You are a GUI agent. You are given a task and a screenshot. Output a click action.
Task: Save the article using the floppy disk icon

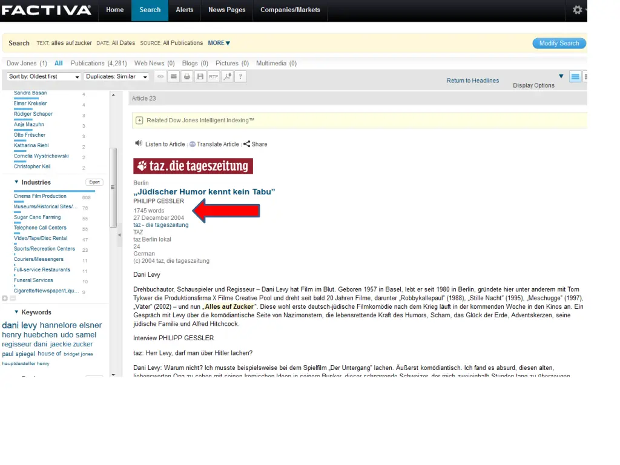(200, 76)
